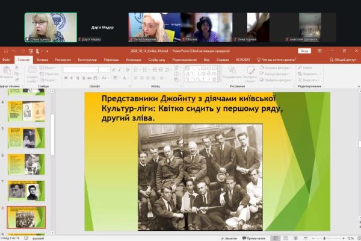Open the bulleted list dropdown

tap(137, 70)
